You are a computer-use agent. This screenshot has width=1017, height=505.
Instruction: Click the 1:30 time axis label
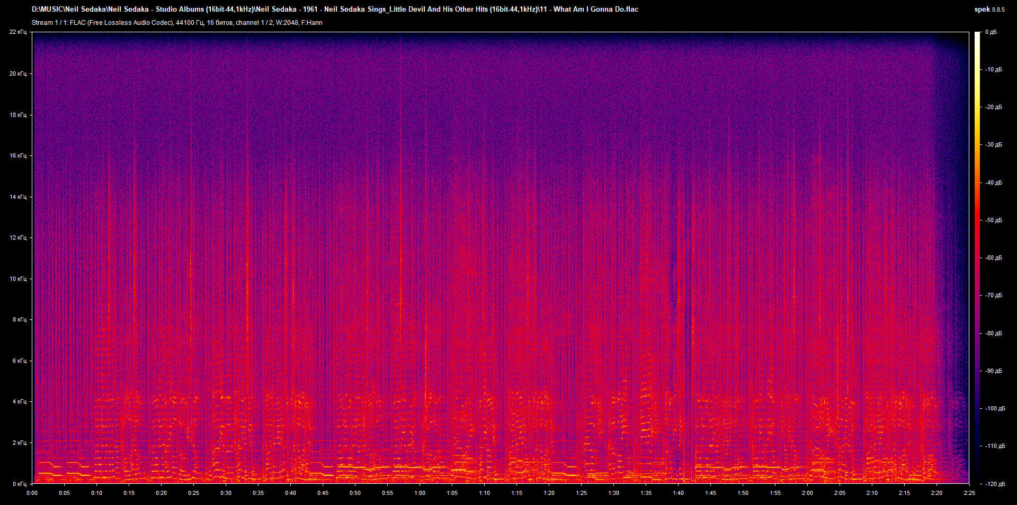point(613,493)
